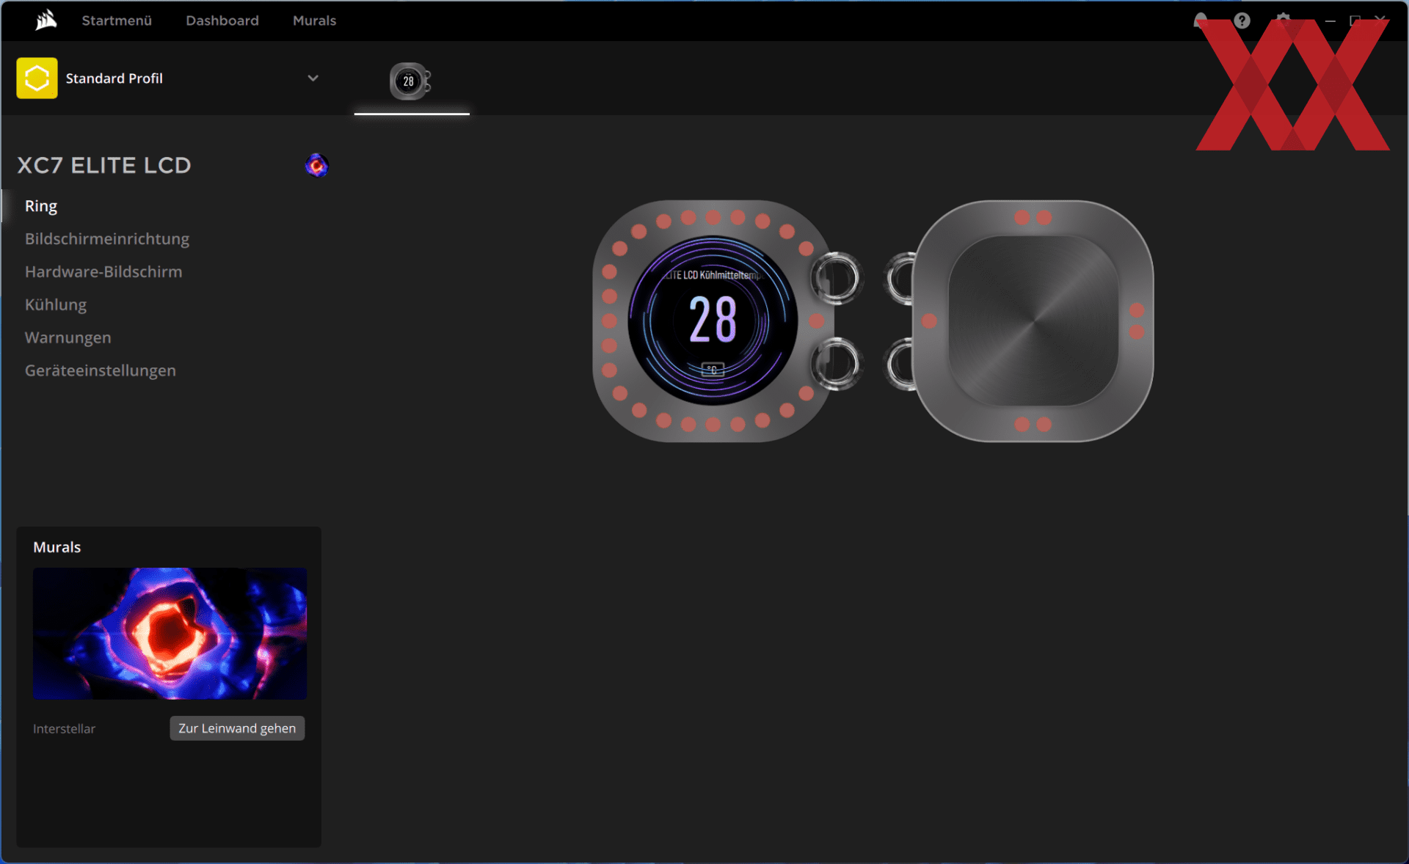Click the LCD screen showing 28 degrees
This screenshot has height=864, width=1409.
click(713, 321)
